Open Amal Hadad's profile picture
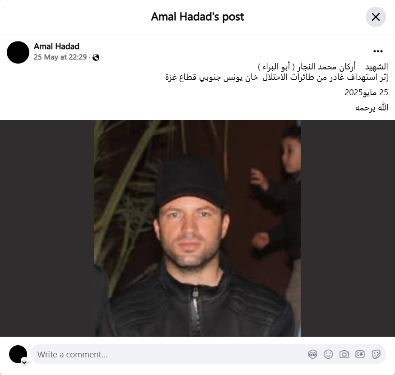The image size is (395, 375). pos(18,52)
